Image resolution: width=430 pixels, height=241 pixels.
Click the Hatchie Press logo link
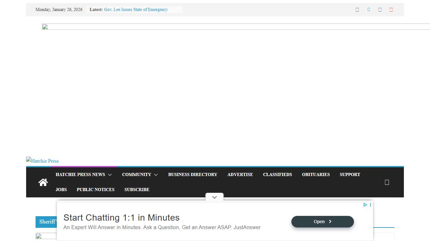click(42, 161)
